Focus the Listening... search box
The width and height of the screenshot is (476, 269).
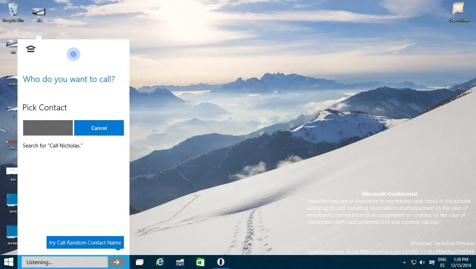click(x=65, y=262)
